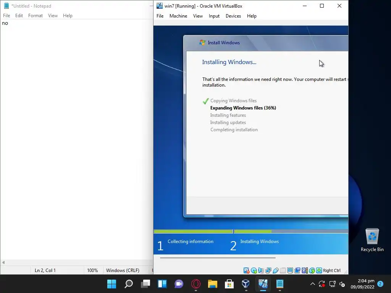Viewport: 391px width, 293px height.
Task: Click the "100%" zoom level in Notepad
Action: click(92, 270)
